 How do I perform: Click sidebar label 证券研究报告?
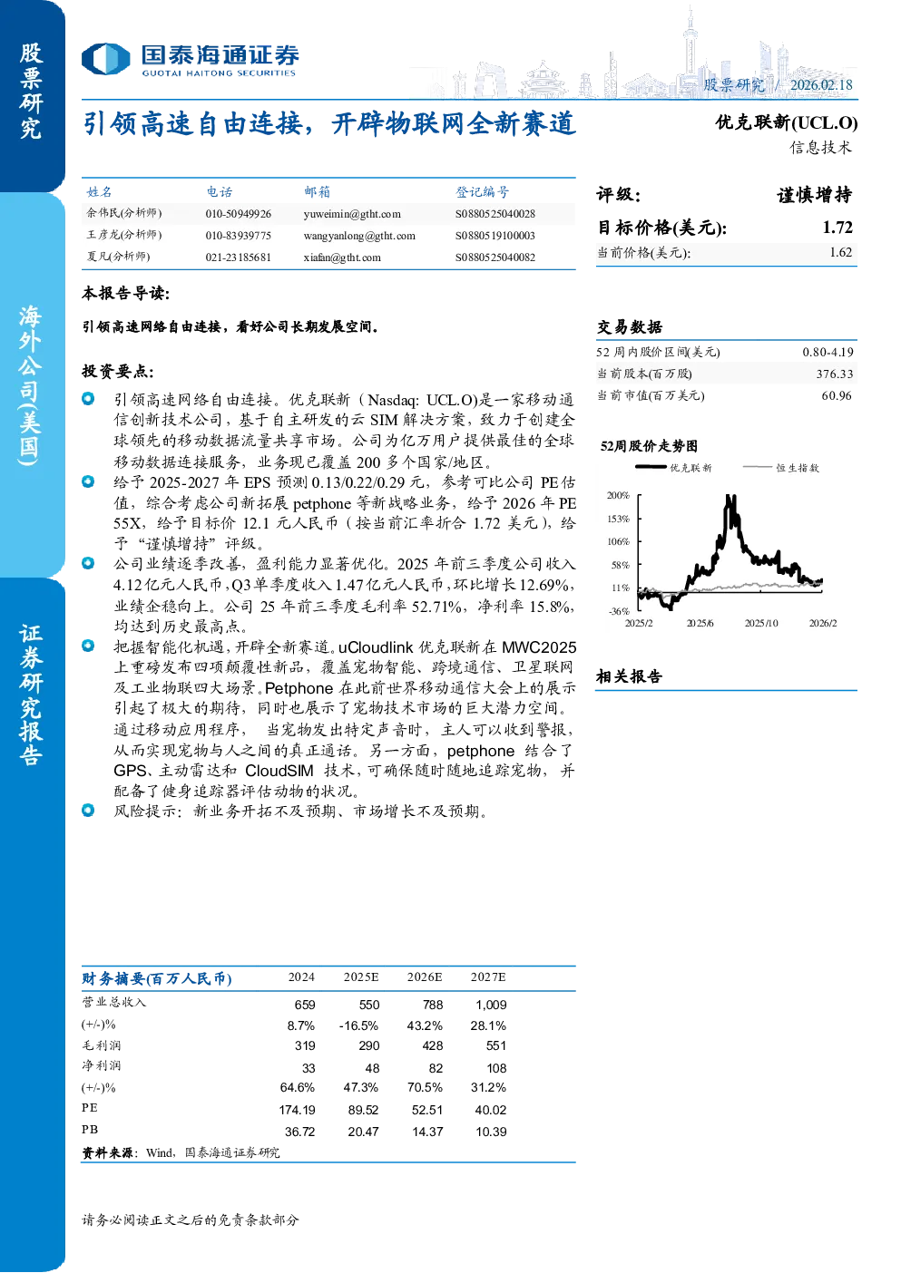pyautogui.click(x=31, y=694)
